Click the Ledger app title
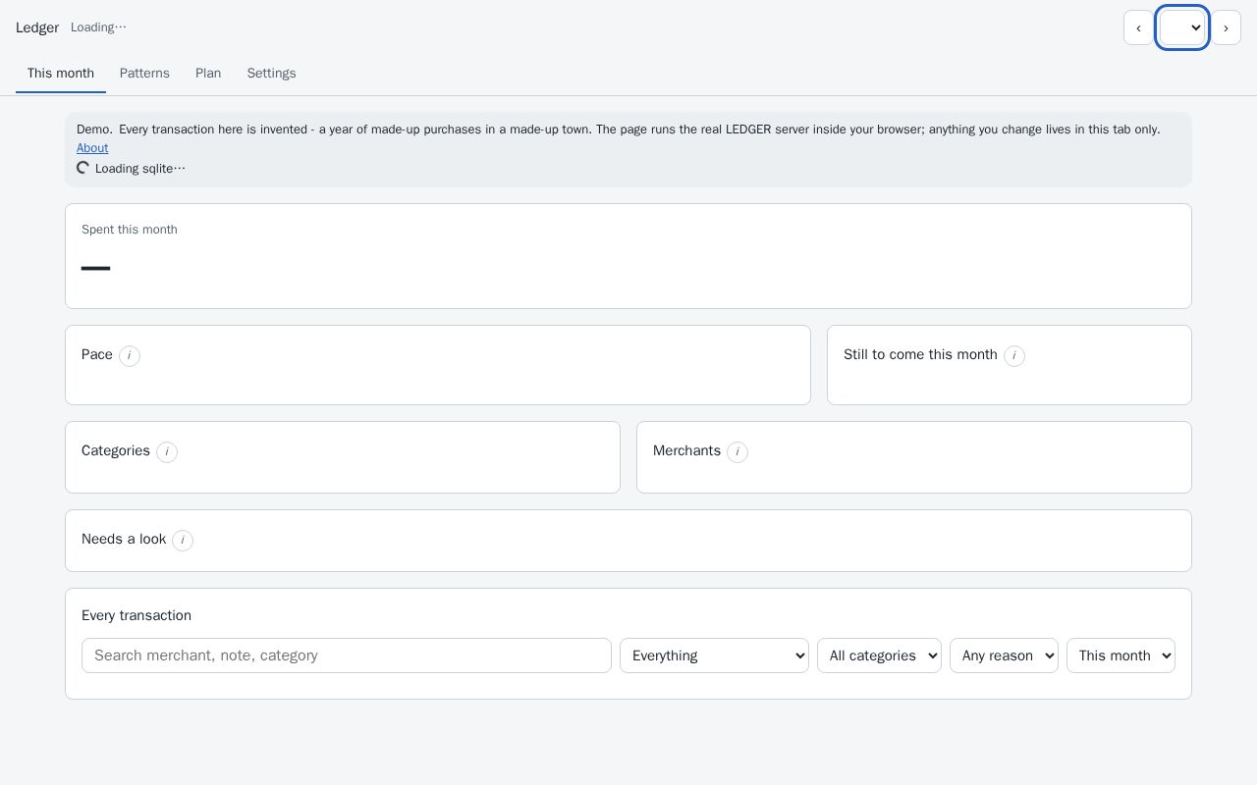Screen dimensions: 1257x785 [x=37, y=27]
